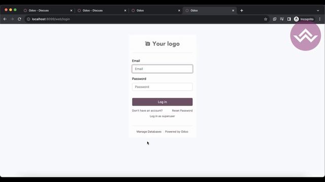Click the macOS yellow minimize window button
Screen dimensions: 325x182
[x=11, y=10]
